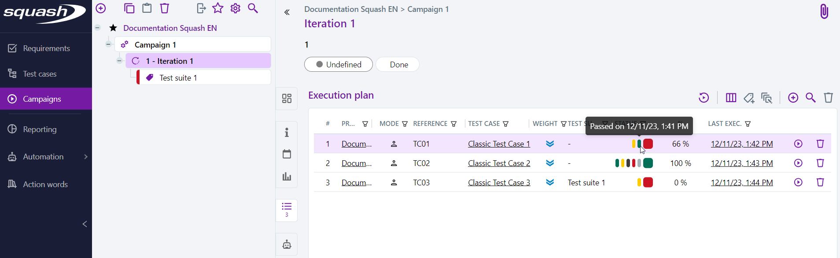Open the automation robot panel icon
This screenshot has height=258, width=840.
tap(287, 245)
